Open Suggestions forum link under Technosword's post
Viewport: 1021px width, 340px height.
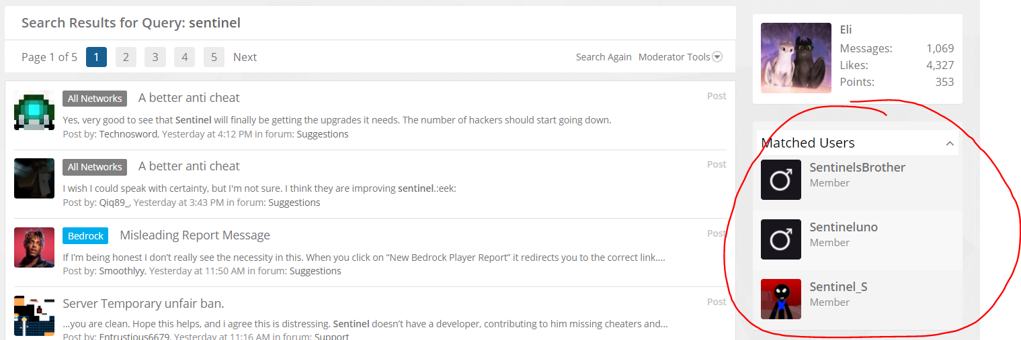click(x=323, y=134)
